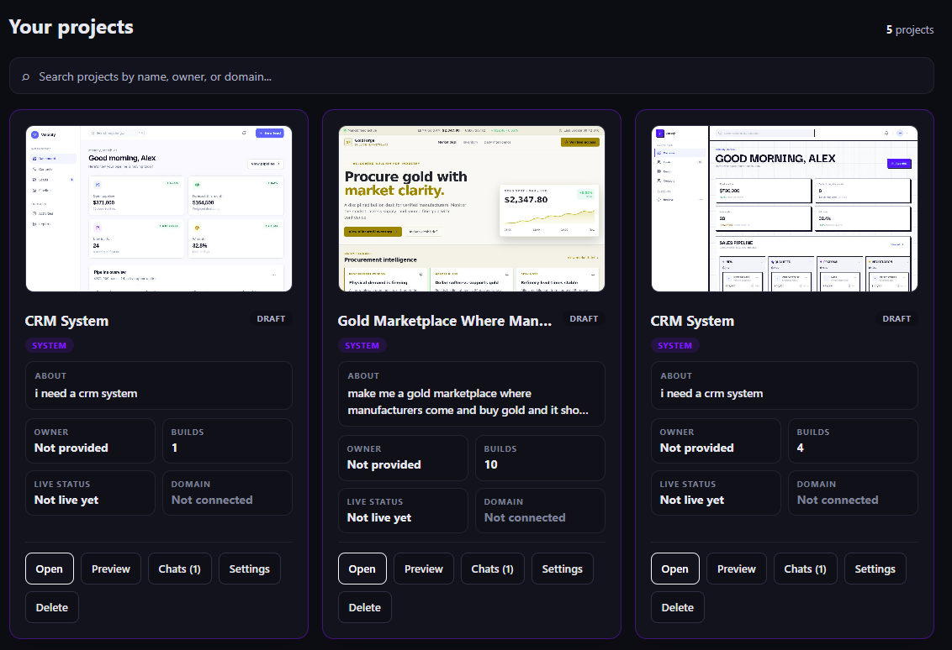952x650 pixels.
Task: Click the 'GOOD MORNING, ALEX' uppercase CRM thumbnail
Action: coord(785,208)
